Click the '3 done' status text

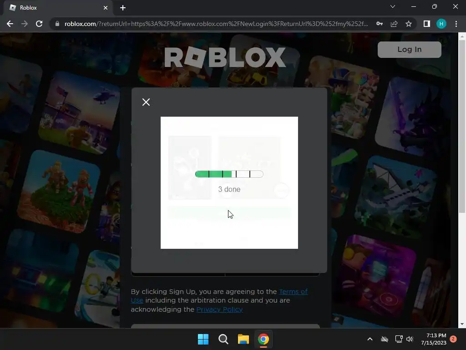[x=229, y=189]
